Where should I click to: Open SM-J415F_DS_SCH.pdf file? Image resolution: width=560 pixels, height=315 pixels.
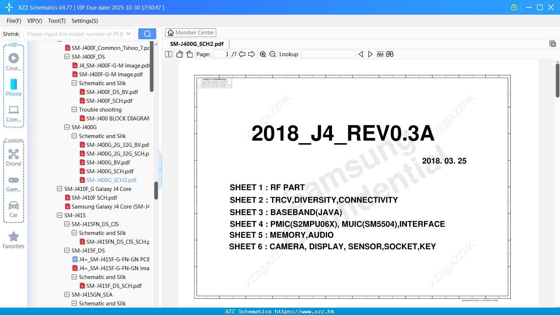(x=114, y=286)
